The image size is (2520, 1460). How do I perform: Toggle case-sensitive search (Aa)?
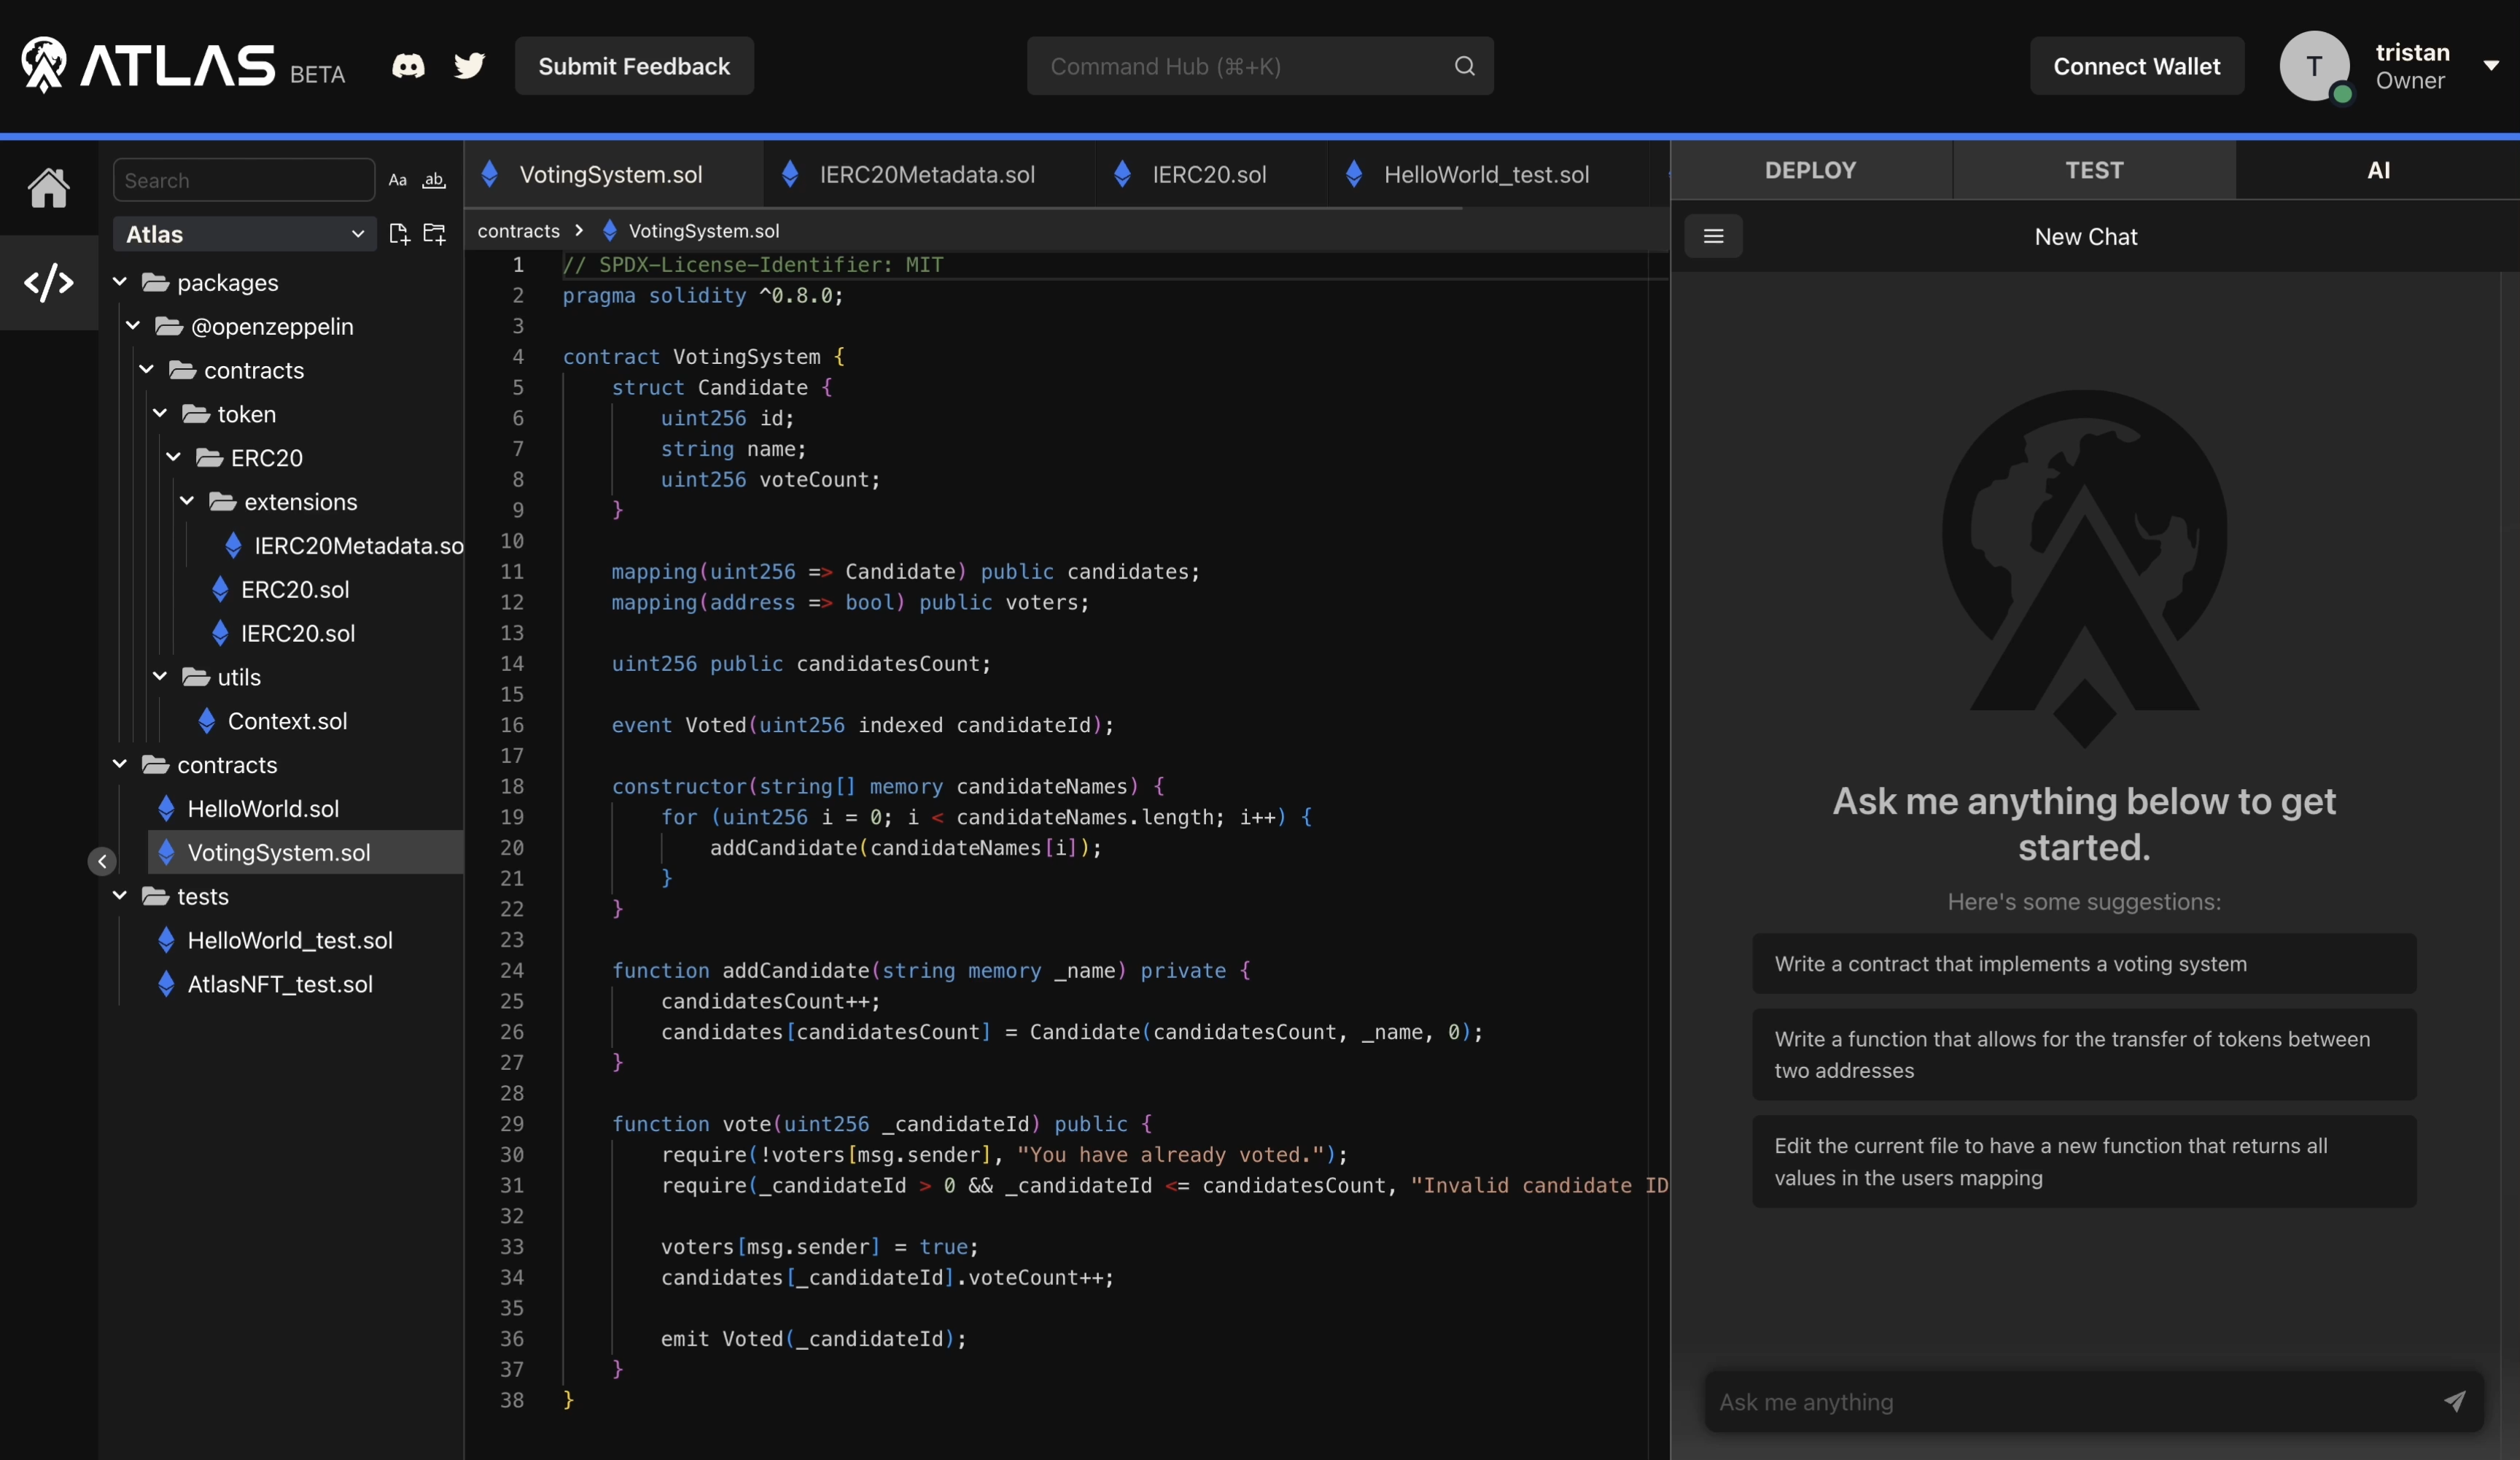point(396,180)
